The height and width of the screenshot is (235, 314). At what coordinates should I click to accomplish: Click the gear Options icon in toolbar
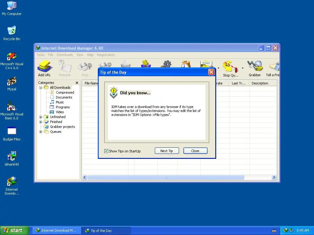coord(167,64)
